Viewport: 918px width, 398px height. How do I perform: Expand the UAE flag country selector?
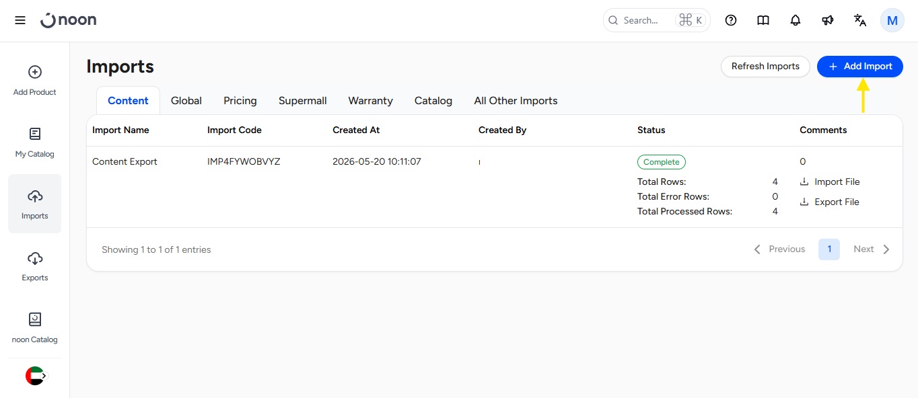pyautogui.click(x=37, y=376)
